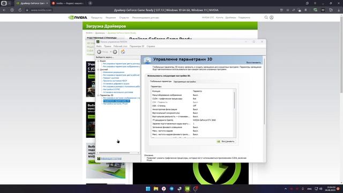The height and width of the screenshot is (193, 343).
Task: Select Затенение фонового освещения setting row
Action: 192,127
